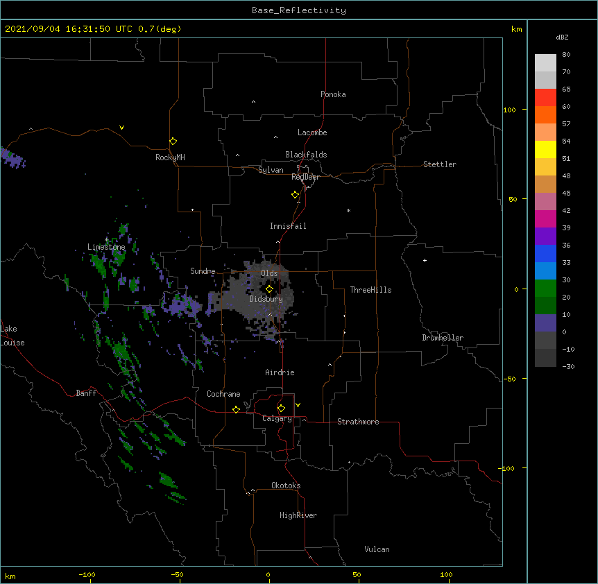The image size is (598, 584).
Task: Pick the dark orange 57-60 dBZ swatch
Action: point(545,114)
